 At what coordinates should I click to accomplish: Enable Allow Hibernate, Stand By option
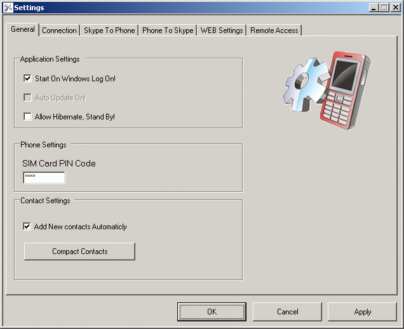pyautogui.click(x=27, y=117)
